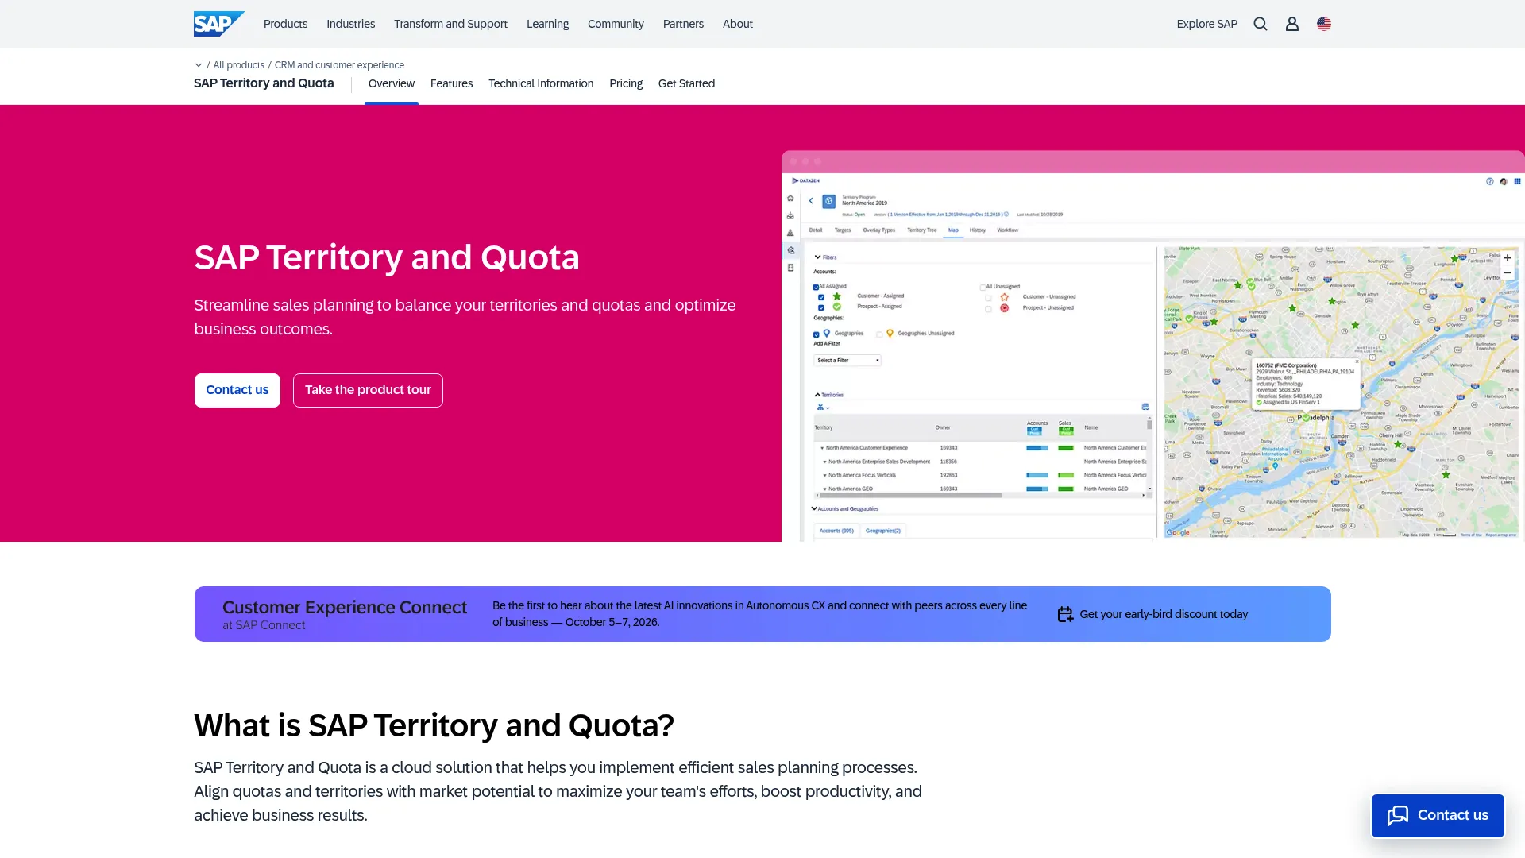This screenshot has width=1525, height=858.
Task: Switch to the Pricing tab
Action: point(626,83)
